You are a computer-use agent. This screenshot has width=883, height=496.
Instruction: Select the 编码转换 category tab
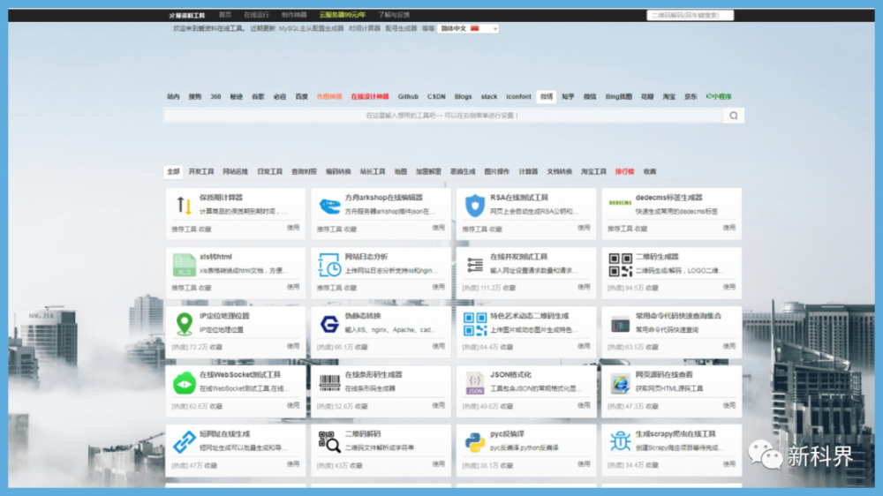[x=338, y=172]
